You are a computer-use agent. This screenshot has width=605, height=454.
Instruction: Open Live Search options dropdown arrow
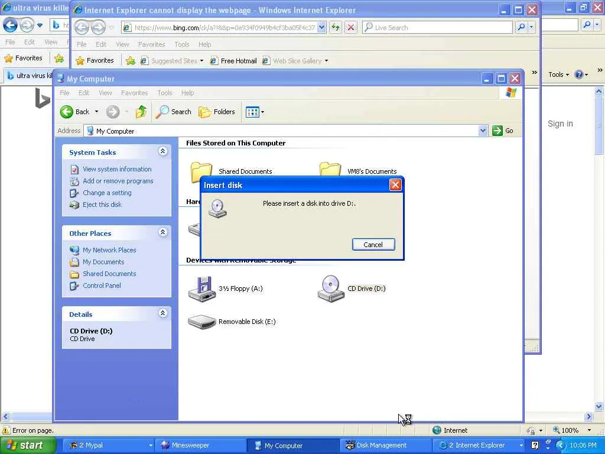click(532, 27)
